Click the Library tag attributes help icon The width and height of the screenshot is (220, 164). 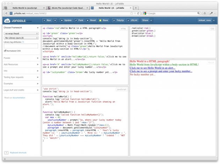[x=23, y=42]
